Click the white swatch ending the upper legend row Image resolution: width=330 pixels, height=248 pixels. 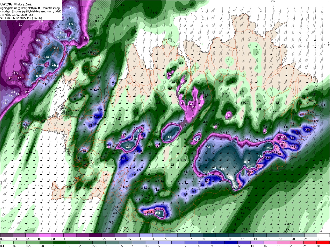coord(323,235)
